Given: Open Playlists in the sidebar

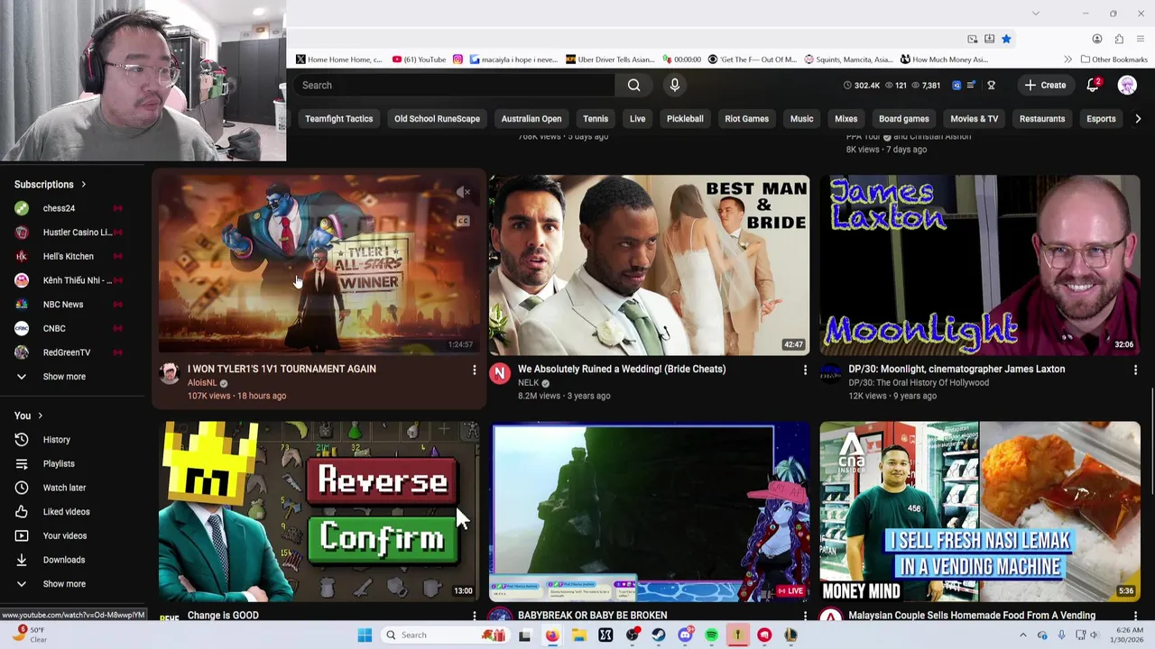Looking at the screenshot, I should coord(72,463).
